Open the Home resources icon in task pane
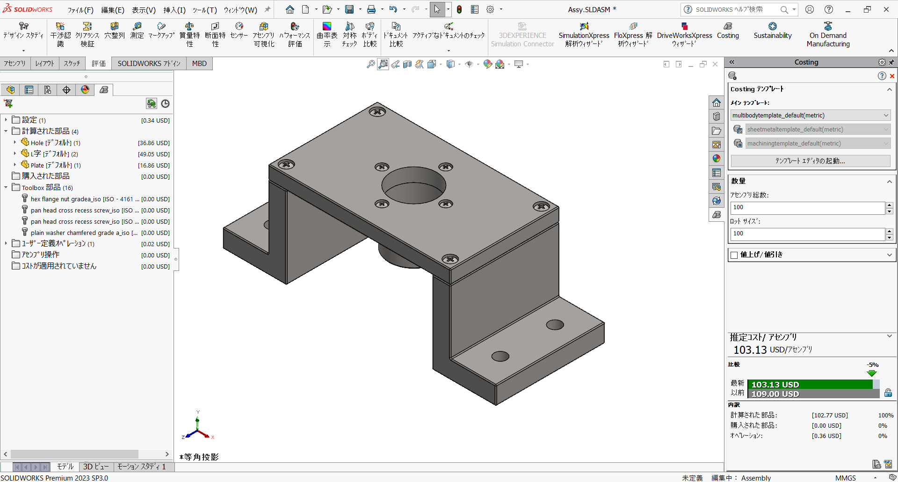 coord(717,102)
